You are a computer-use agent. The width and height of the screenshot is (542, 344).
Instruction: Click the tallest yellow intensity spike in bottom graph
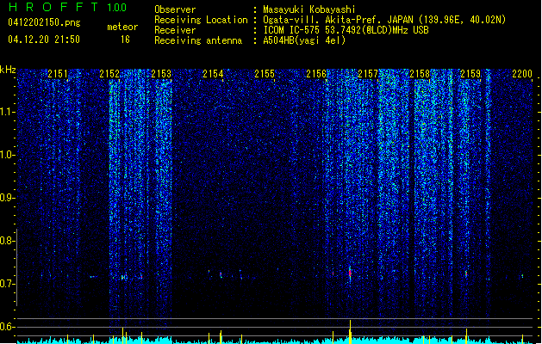(350, 331)
